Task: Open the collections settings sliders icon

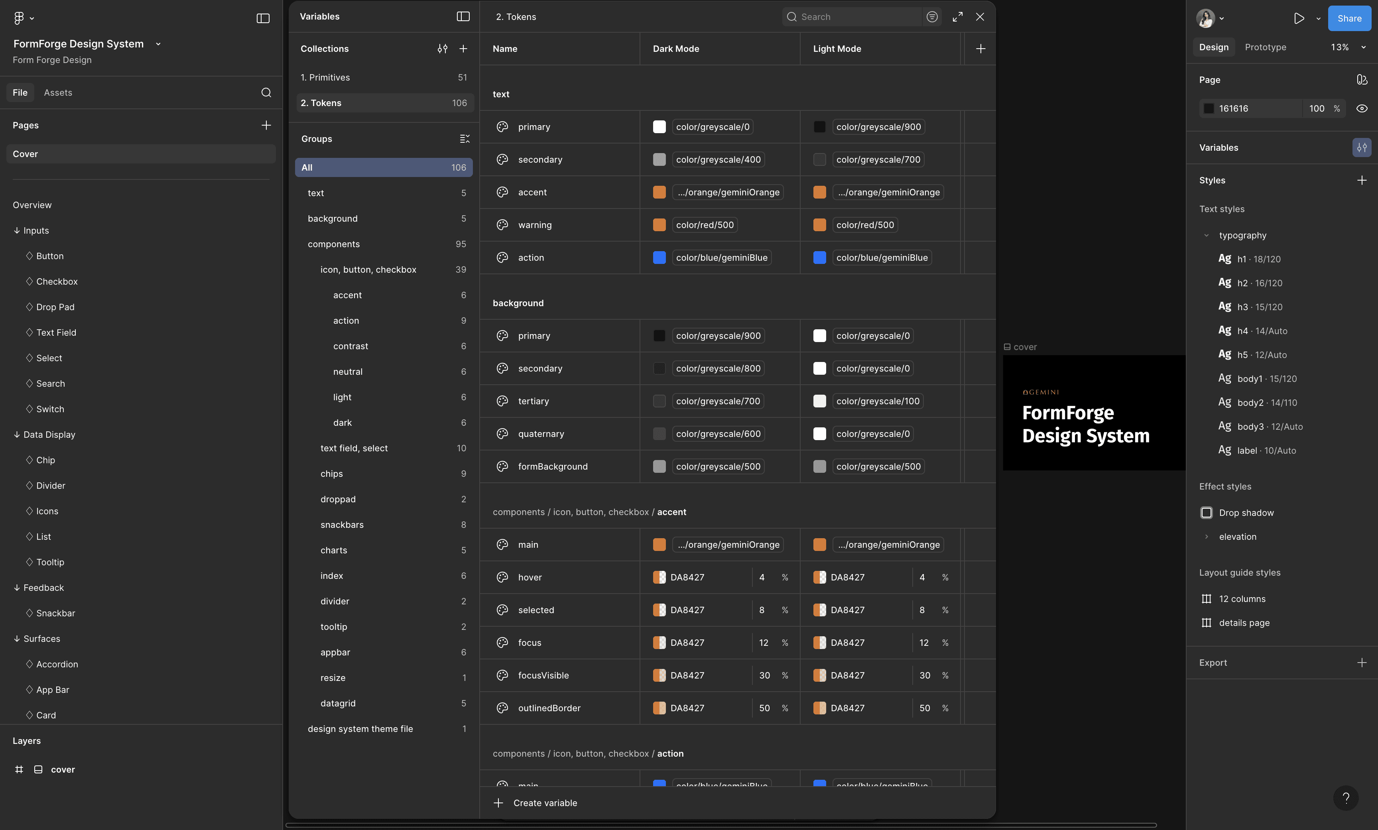Action: click(x=442, y=49)
